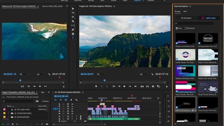Viewport: 224px width, 126px height.
Task: Select the Pen tool
Action: (73, 30)
